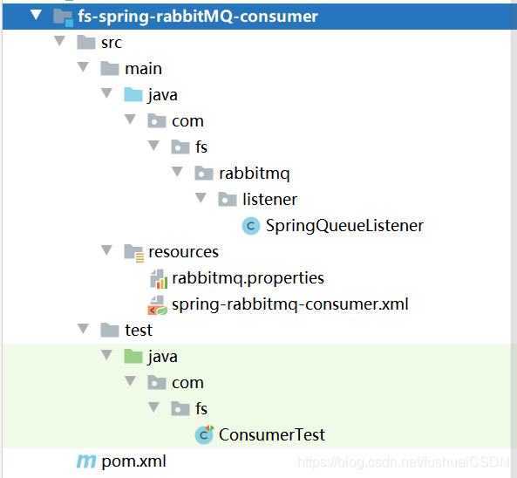517x478 pixels.
Task: Click the ConsumerTest test class icon
Action: pyautogui.click(x=204, y=434)
